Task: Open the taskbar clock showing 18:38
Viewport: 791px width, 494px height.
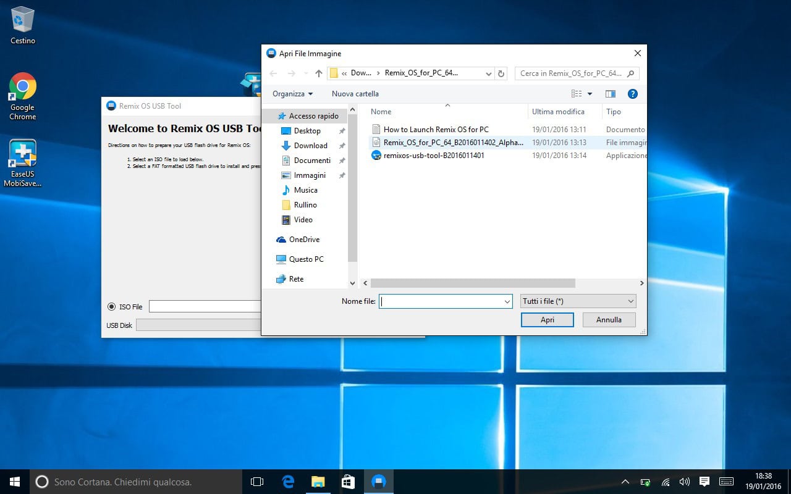Action: point(763,482)
